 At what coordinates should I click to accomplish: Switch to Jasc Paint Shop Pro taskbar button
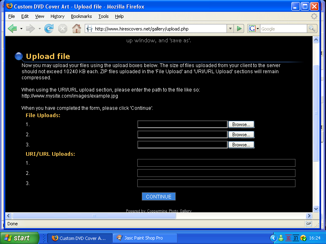click(144, 238)
